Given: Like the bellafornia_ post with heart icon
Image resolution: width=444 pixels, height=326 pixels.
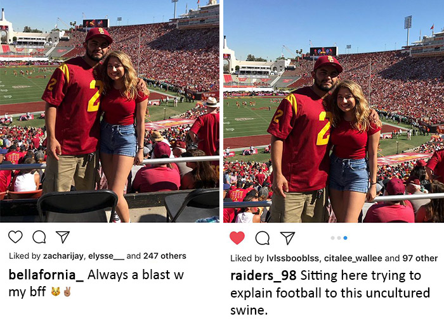Looking at the screenshot, I should click(x=15, y=237).
